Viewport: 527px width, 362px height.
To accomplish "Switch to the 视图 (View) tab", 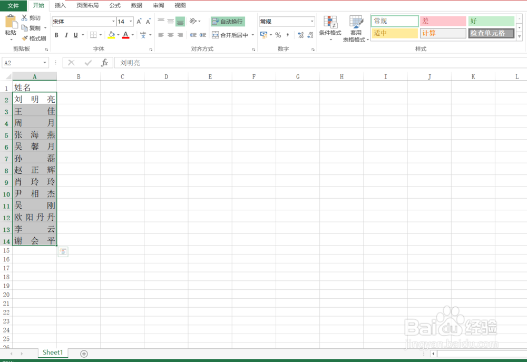I will click(x=180, y=5).
